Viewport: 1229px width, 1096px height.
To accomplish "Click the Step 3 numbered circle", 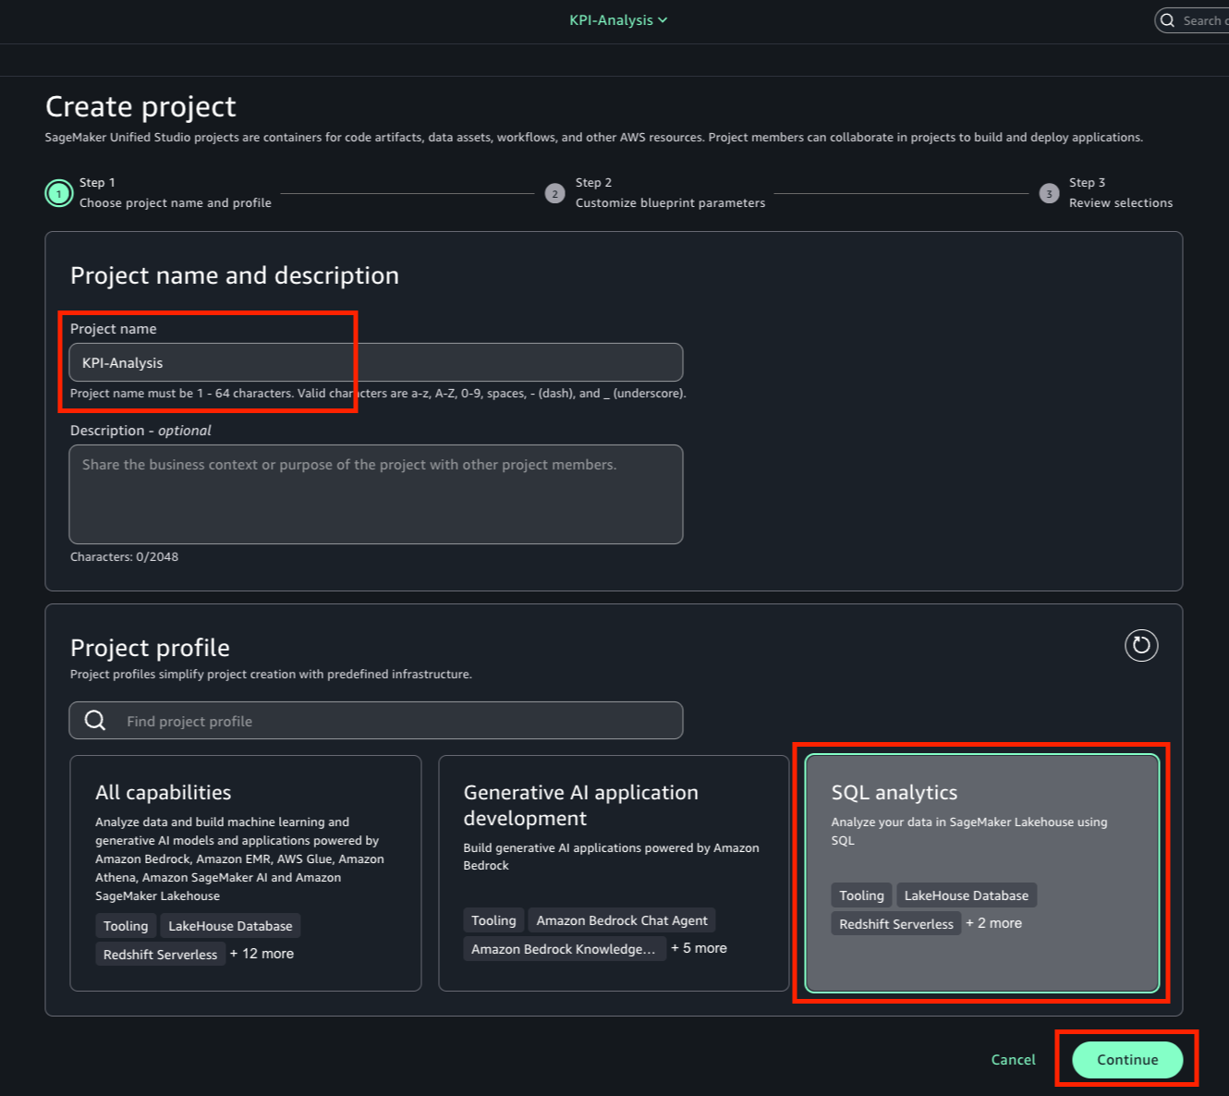I will (x=1049, y=193).
